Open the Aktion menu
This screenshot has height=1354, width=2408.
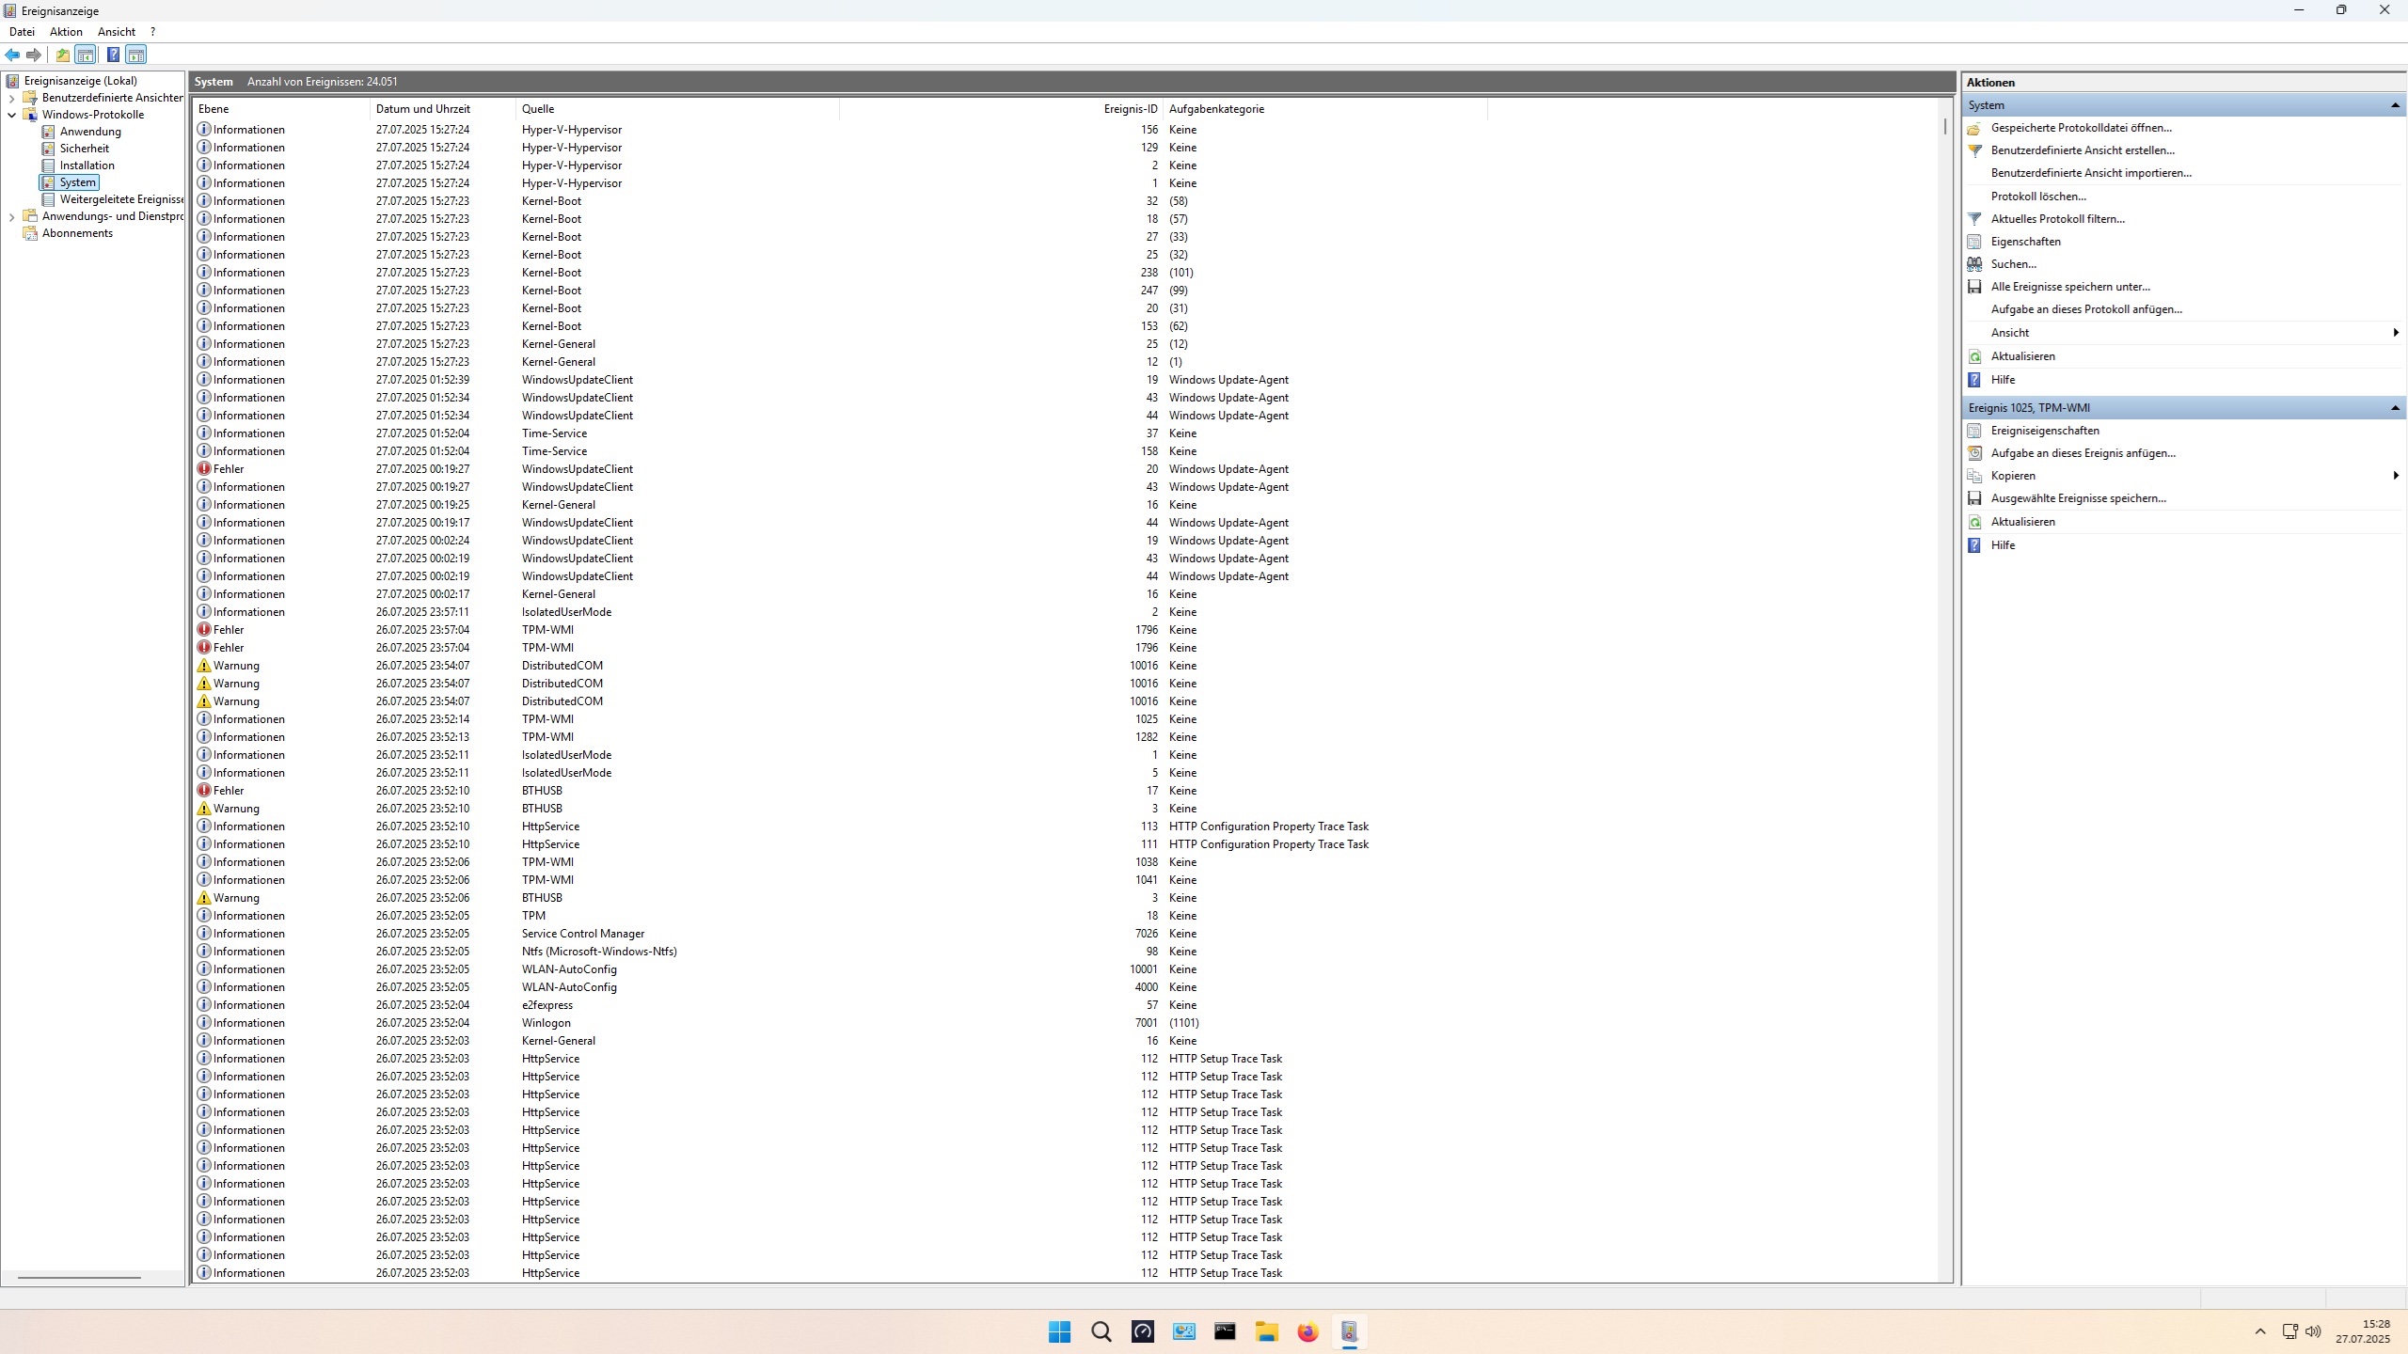click(66, 32)
